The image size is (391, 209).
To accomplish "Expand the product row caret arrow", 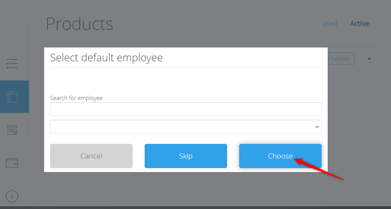I will (369, 59).
